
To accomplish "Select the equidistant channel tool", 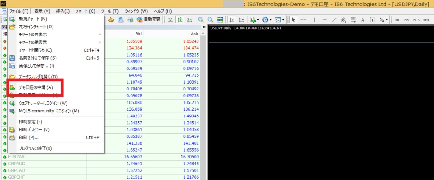I will tap(343, 20).
